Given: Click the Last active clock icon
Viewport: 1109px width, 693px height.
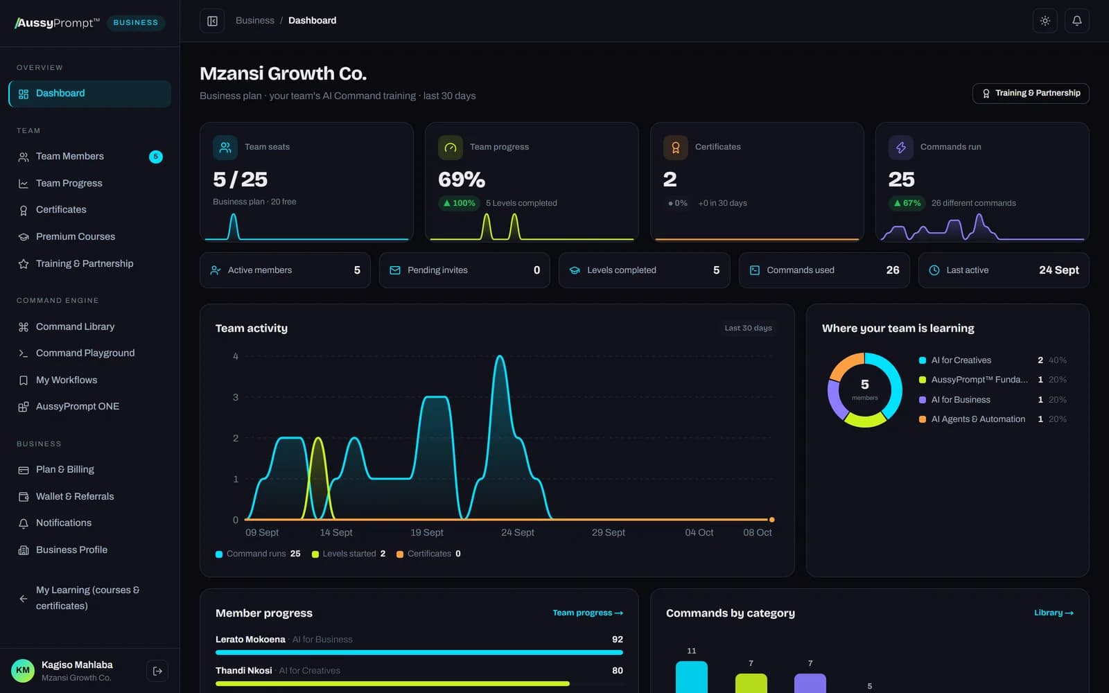Looking at the screenshot, I should pyautogui.click(x=934, y=270).
